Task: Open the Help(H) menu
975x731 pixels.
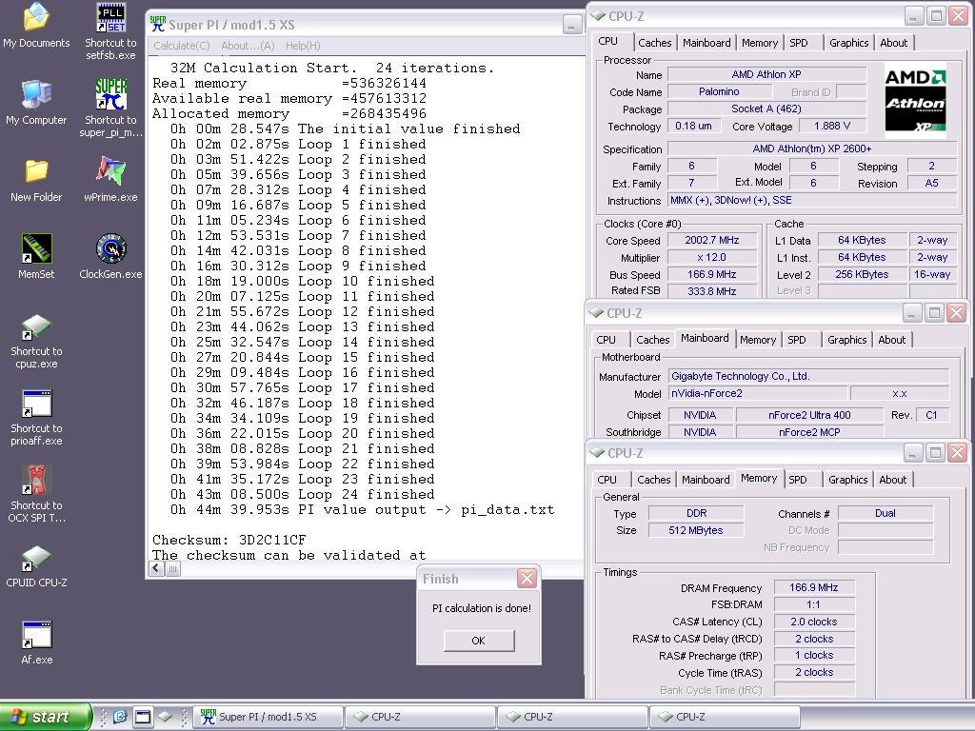Action: coord(303,46)
